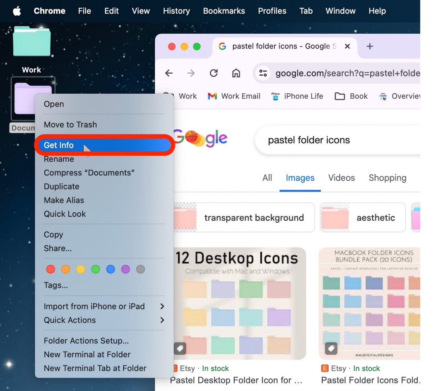Reload the current page
This screenshot has height=391, width=433.
tap(214, 73)
